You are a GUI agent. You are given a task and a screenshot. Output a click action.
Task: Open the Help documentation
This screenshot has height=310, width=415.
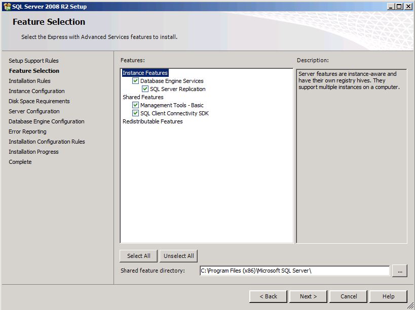(388, 296)
